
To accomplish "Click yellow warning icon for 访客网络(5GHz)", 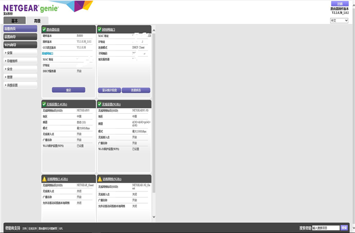I will click(x=100, y=179).
